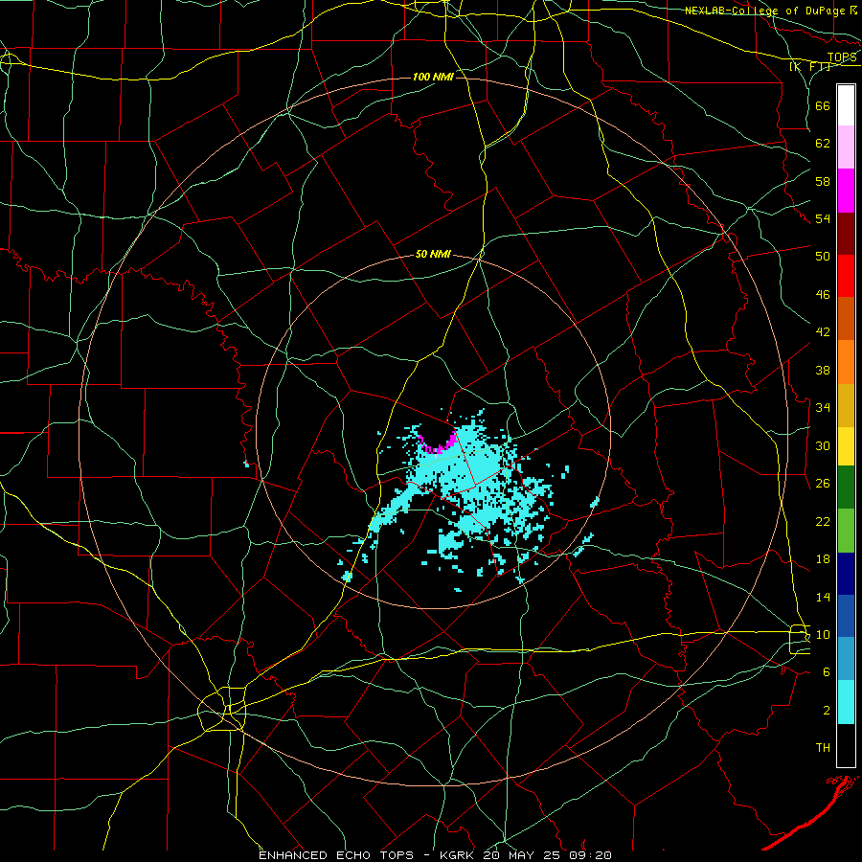Click the black TH swatch at the legend bottom
Image resolution: width=862 pixels, height=862 pixels.
click(846, 745)
